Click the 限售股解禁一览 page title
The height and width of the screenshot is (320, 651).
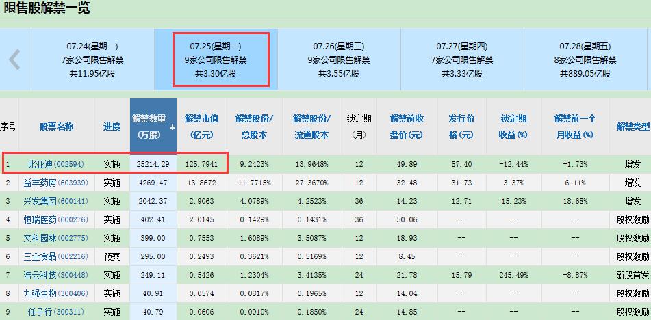point(46,8)
